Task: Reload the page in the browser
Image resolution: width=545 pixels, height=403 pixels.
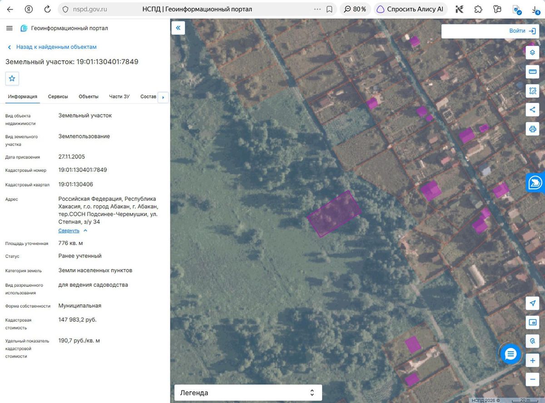Action: [47, 9]
